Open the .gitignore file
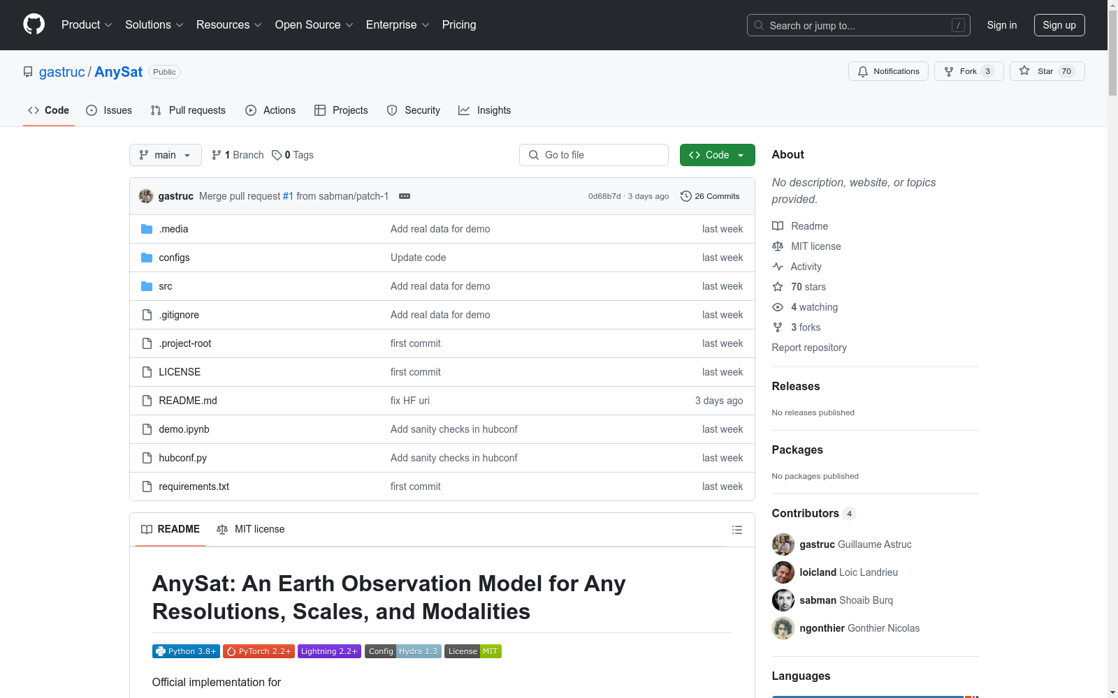Image resolution: width=1118 pixels, height=698 pixels. tap(179, 315)
